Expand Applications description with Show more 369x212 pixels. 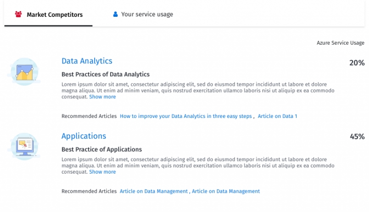pos(102,172)
